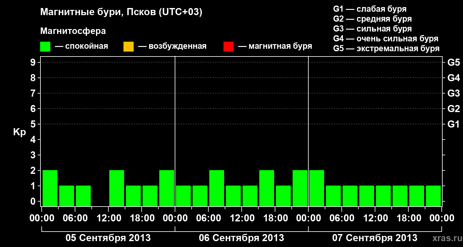This screenshot has height=247, width=463.
Task: Click the 'G4 — очень сильная буря' description
Action: tap(386, 39)
